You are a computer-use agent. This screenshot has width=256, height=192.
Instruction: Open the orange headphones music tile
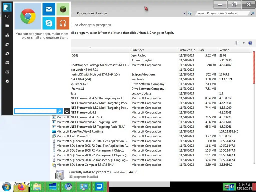63,23
